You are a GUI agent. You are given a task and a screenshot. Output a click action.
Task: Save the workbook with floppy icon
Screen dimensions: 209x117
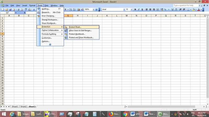(10, 9)
